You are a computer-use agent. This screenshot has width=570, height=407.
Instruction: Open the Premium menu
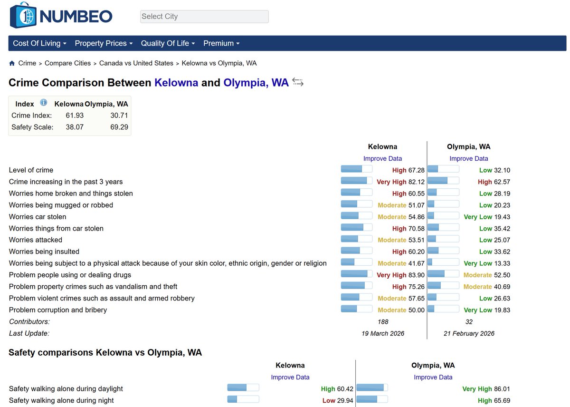(221, 43)
